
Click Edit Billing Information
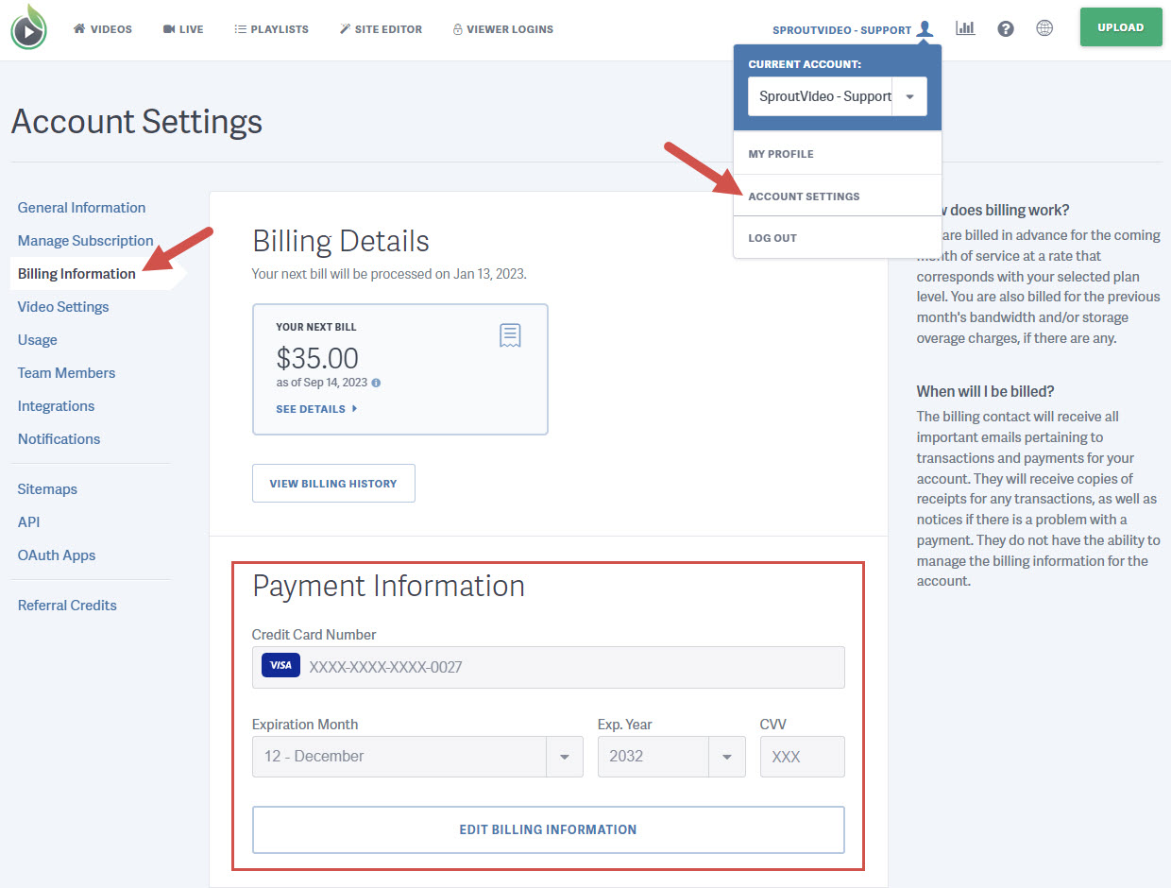(x=548, y=829)
